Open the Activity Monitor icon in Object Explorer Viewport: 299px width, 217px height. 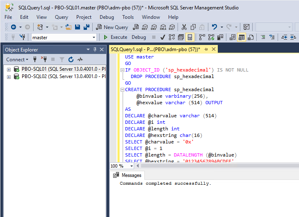coord(80,60)
